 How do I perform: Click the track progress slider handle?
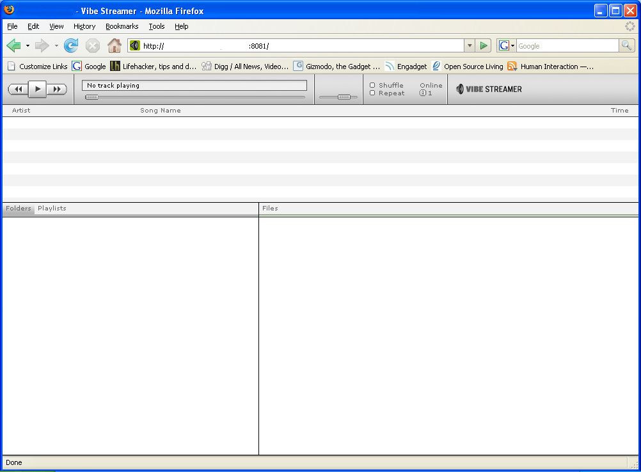(91, 97)
